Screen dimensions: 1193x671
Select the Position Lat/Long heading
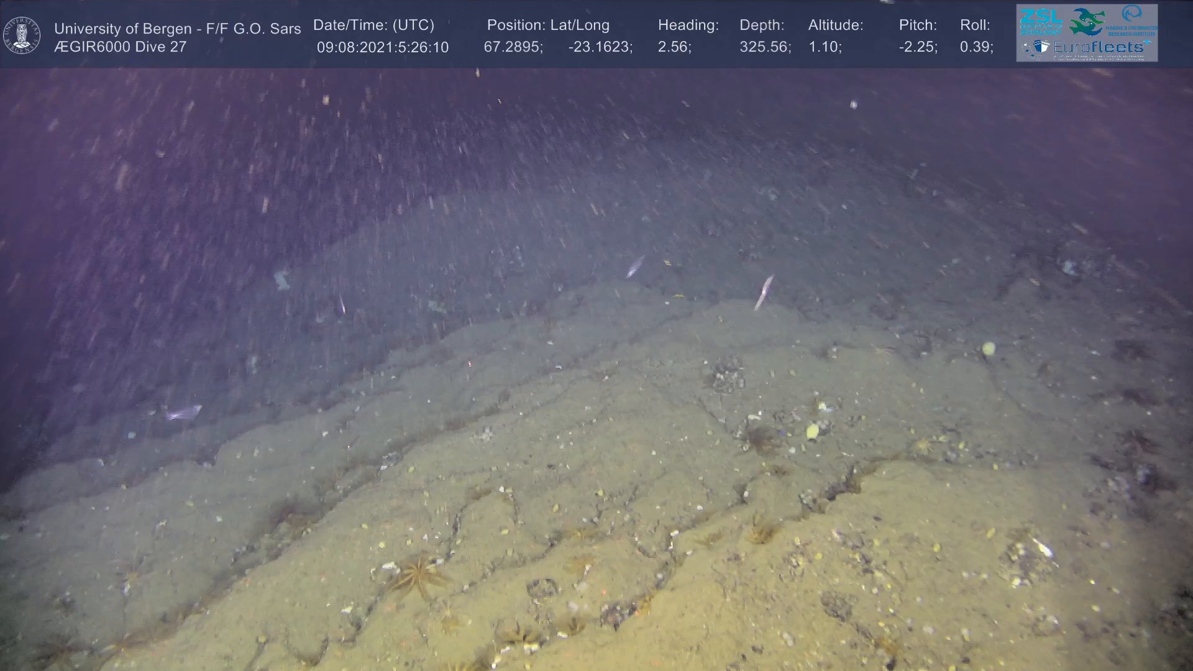[x=547, y=25]
